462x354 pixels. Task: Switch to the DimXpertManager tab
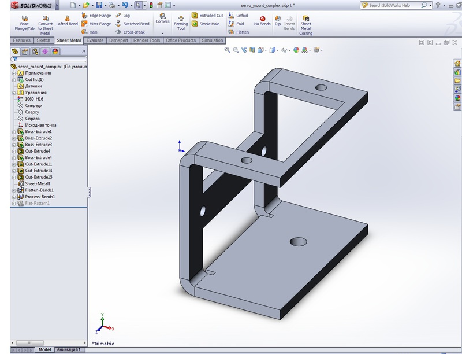[45, 51]
